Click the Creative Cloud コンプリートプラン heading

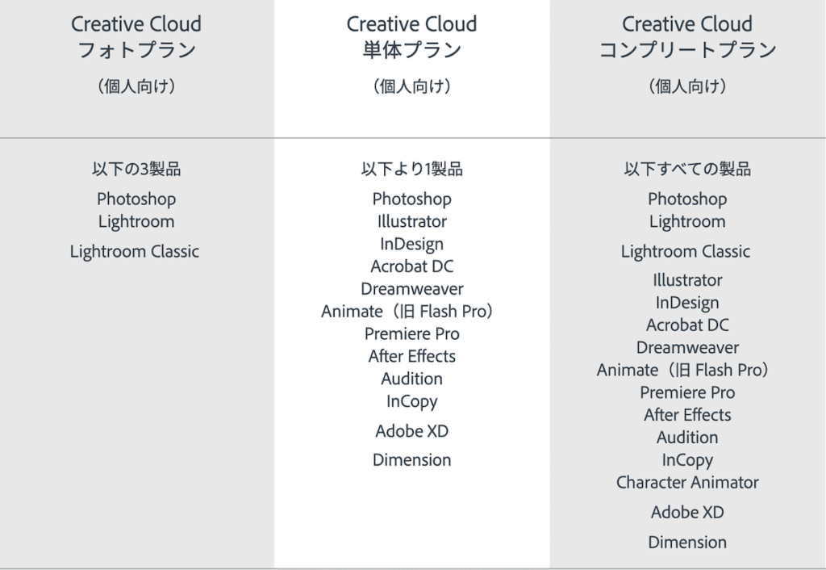(687, 37)
